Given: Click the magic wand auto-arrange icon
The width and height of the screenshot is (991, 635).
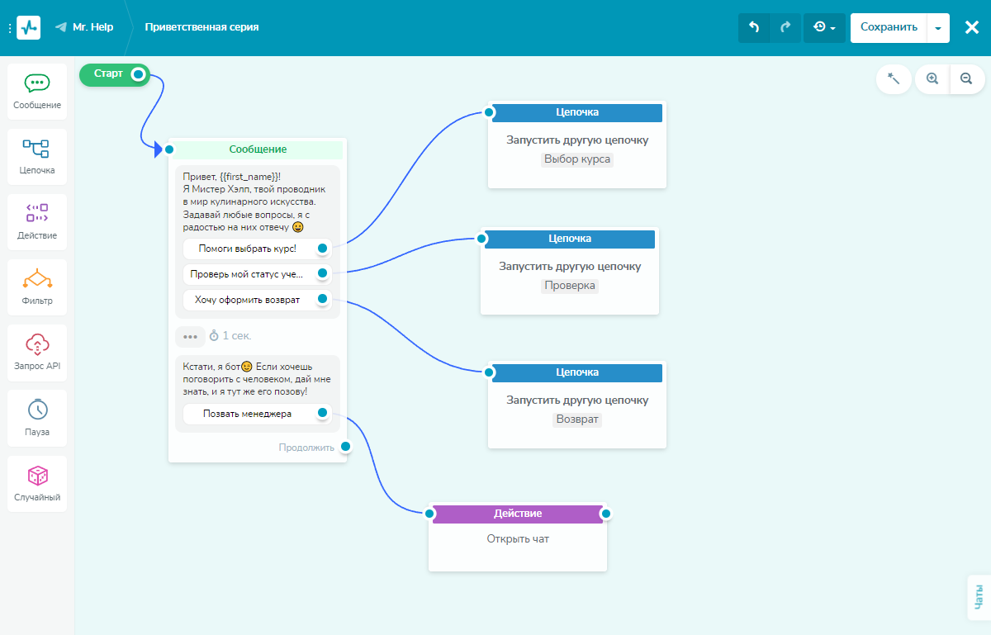Looking at the screenshot, I should tap(894, 79).
